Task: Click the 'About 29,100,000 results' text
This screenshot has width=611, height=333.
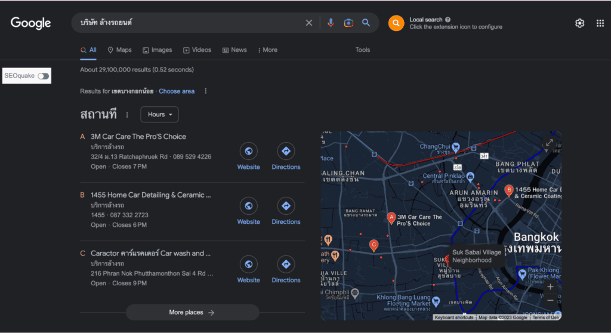Action: pyautogui.click(x=137, y=69)
